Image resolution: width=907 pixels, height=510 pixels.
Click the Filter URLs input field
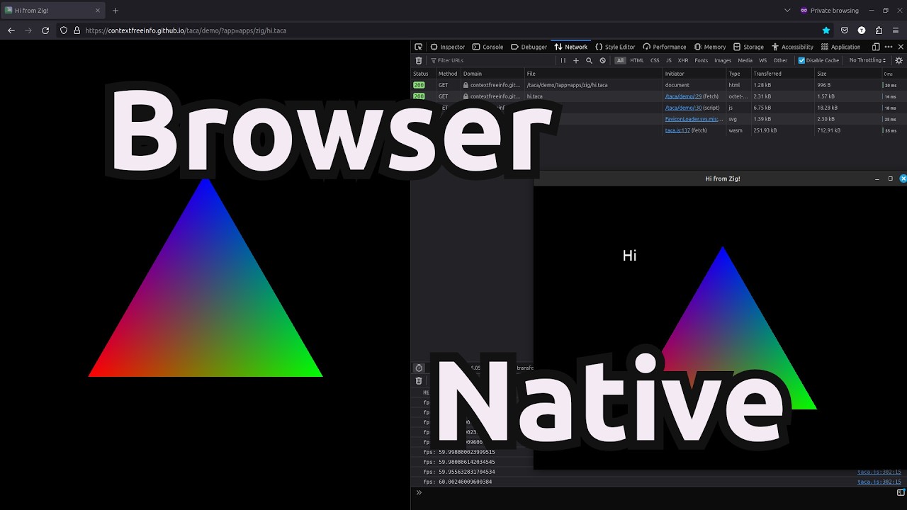(x=492, y=60)
